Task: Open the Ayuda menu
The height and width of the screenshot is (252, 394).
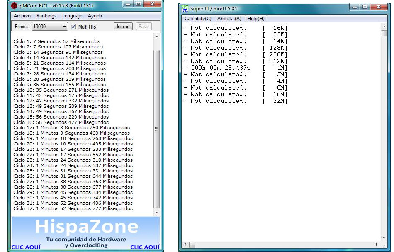Action: [x=95, y=16]
